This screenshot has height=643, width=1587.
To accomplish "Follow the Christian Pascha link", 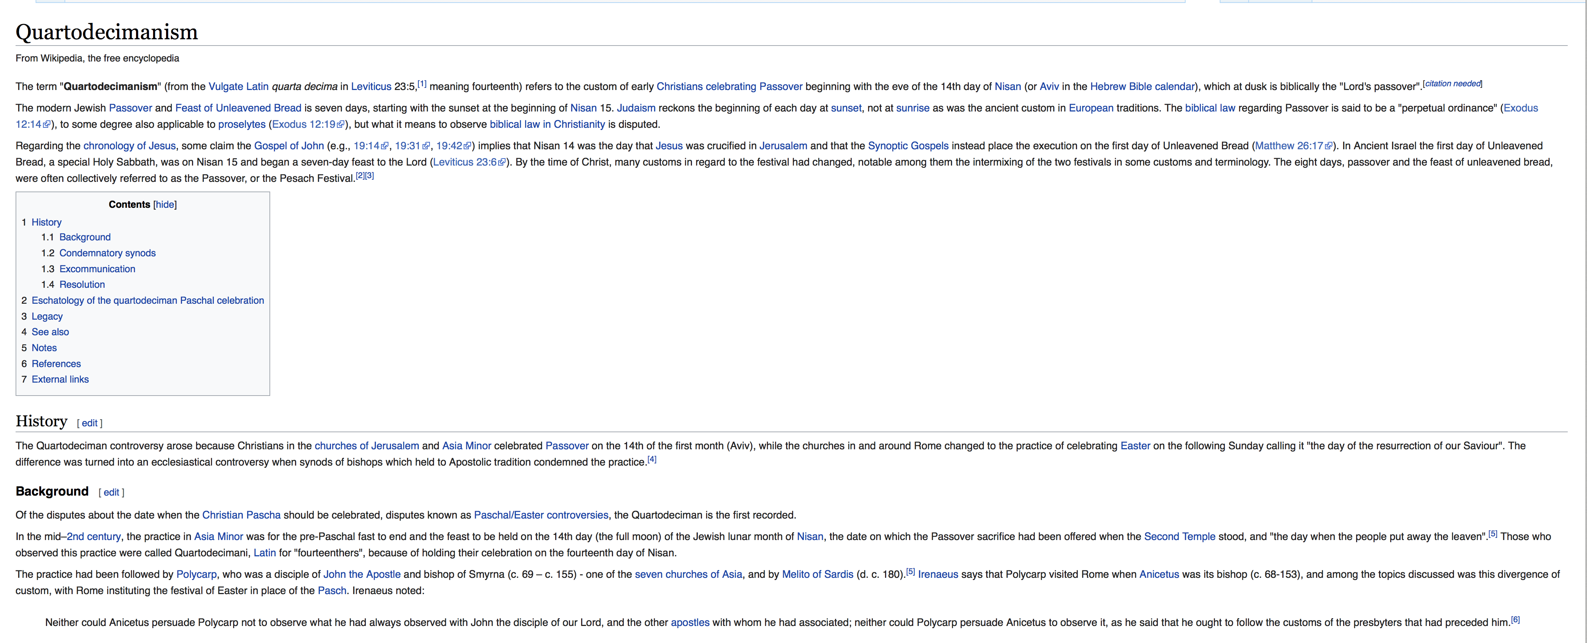I will coord(241,516).
